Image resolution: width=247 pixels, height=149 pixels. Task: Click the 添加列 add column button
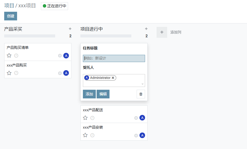tap(169, 32)
